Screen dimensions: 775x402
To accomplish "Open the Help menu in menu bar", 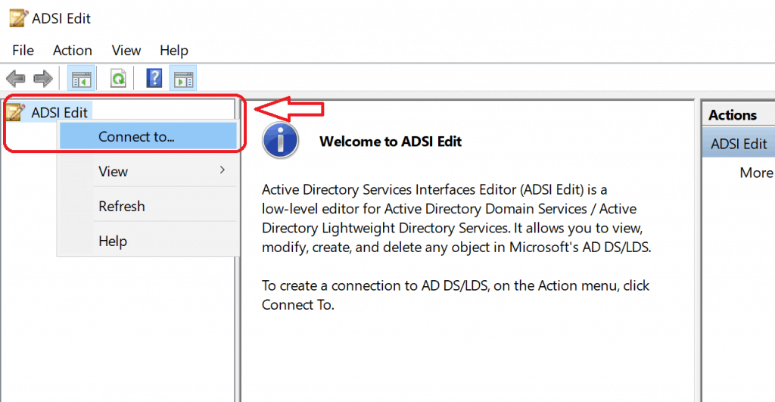I will pyautogui.click(x=173, y=51).
